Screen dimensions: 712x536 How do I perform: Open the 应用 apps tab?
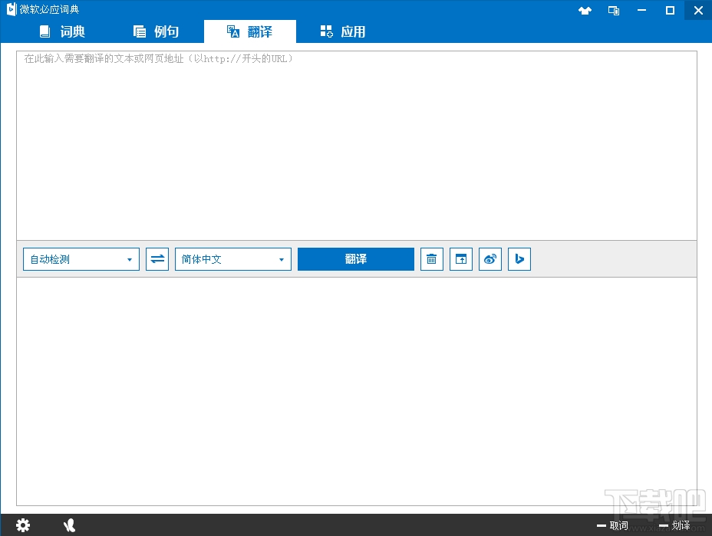coord(343,31)
